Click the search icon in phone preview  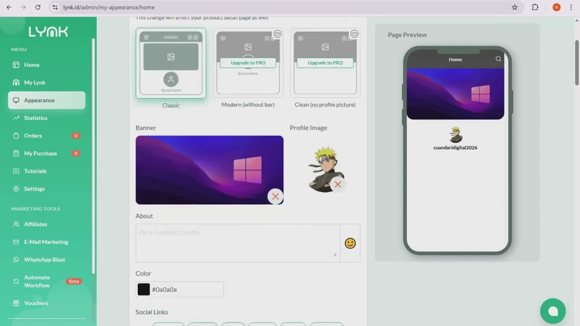coord(498,59)
